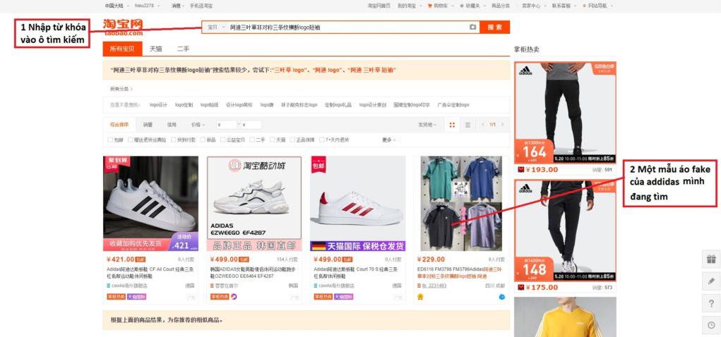Click the Taobao logo
Screen dimensions: 721x337
click(123, 27)
